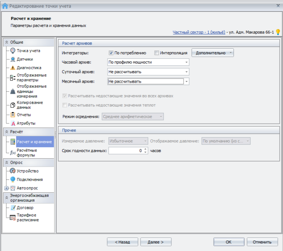Expand the Автоопрос tree node
The height and width of the screenshot is (251, 283).
6,188
